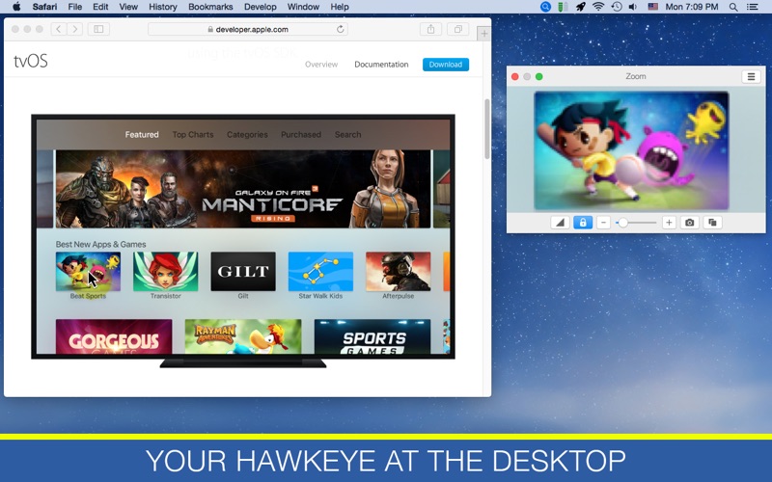
Task: Open the Notification Center icon
Action: 752,7
